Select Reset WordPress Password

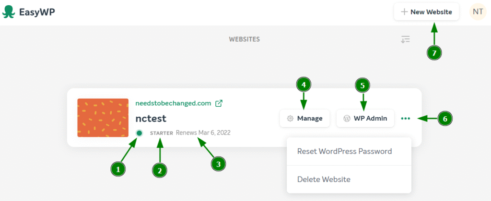(344, 151)
